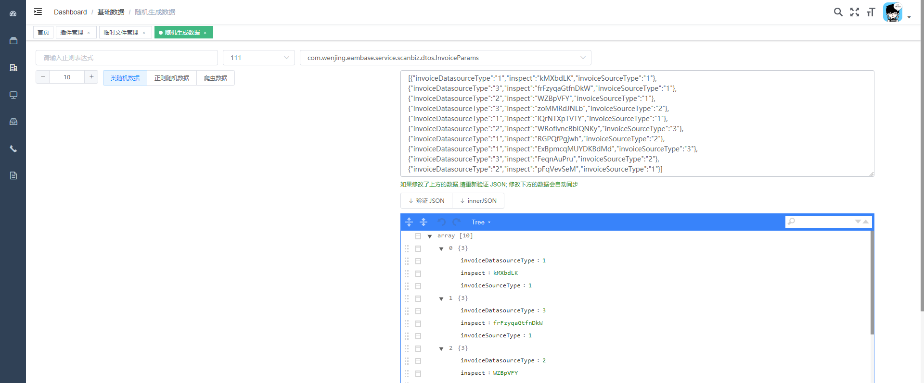Open actions menu for inspect kMXbdLK row

(418, 273)
